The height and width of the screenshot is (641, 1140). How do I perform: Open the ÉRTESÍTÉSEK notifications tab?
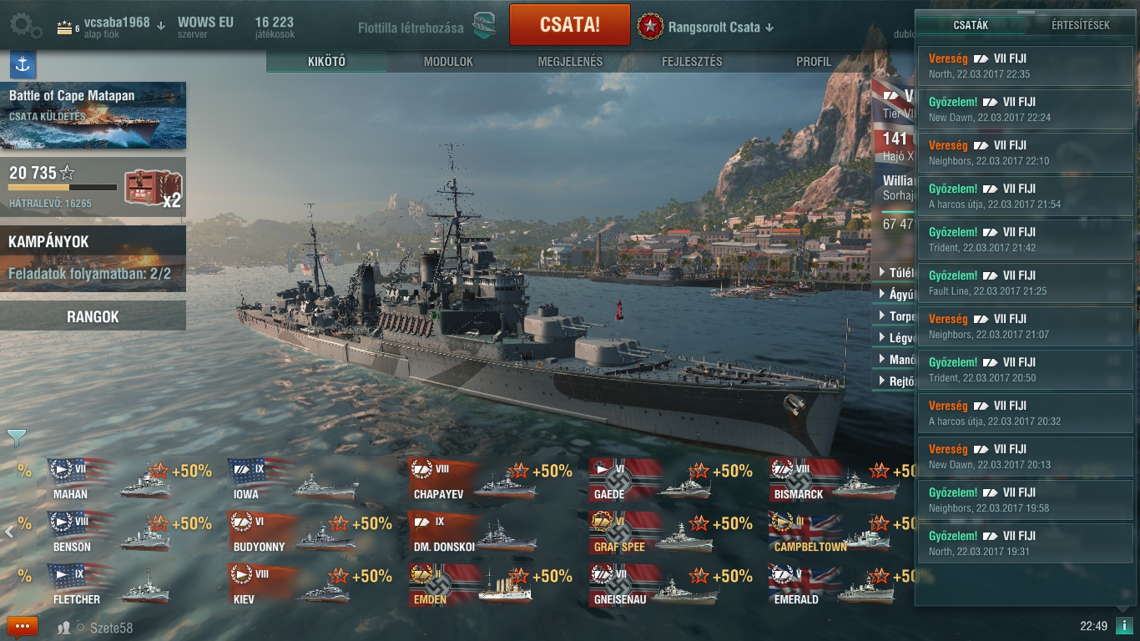coord(1080,25)
